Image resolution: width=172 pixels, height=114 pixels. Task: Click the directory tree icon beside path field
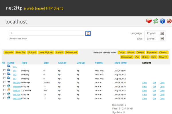[x=88, y=33]
